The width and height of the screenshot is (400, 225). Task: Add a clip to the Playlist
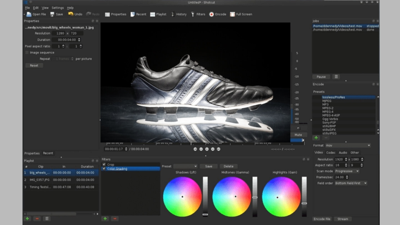pos(27,219)
